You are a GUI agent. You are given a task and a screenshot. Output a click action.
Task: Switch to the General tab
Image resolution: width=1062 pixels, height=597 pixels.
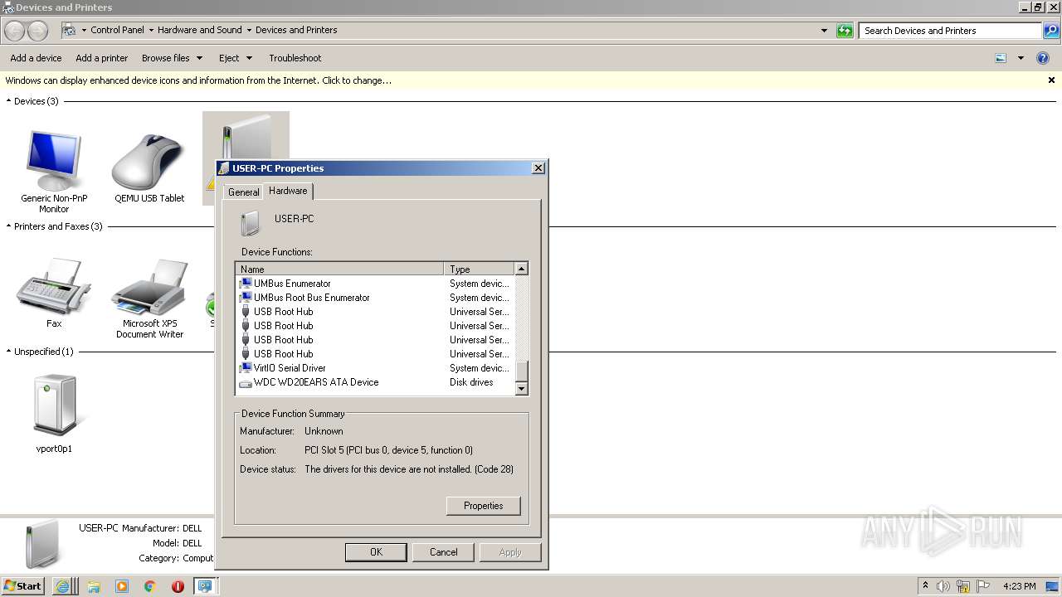(x=244, y=192)
